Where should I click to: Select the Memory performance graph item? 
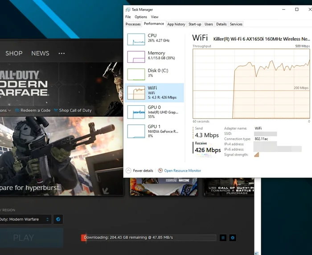pos(154,57)
